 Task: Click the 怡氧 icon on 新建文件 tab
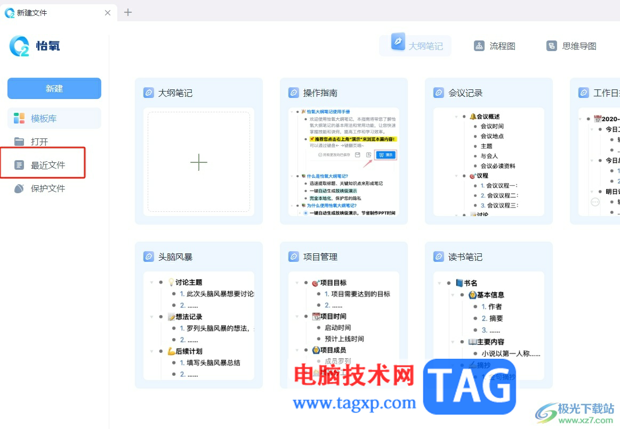pos(10,13)
